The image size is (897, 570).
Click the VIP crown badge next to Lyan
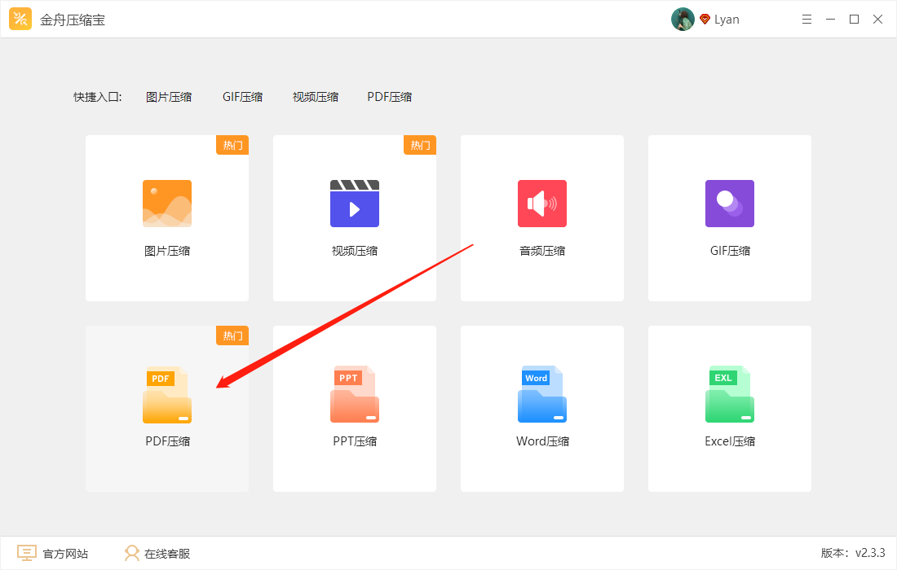pos(705,19)
